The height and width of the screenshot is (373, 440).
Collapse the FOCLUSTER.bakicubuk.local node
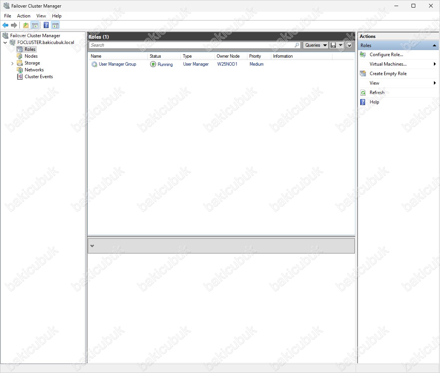(5, 42)
